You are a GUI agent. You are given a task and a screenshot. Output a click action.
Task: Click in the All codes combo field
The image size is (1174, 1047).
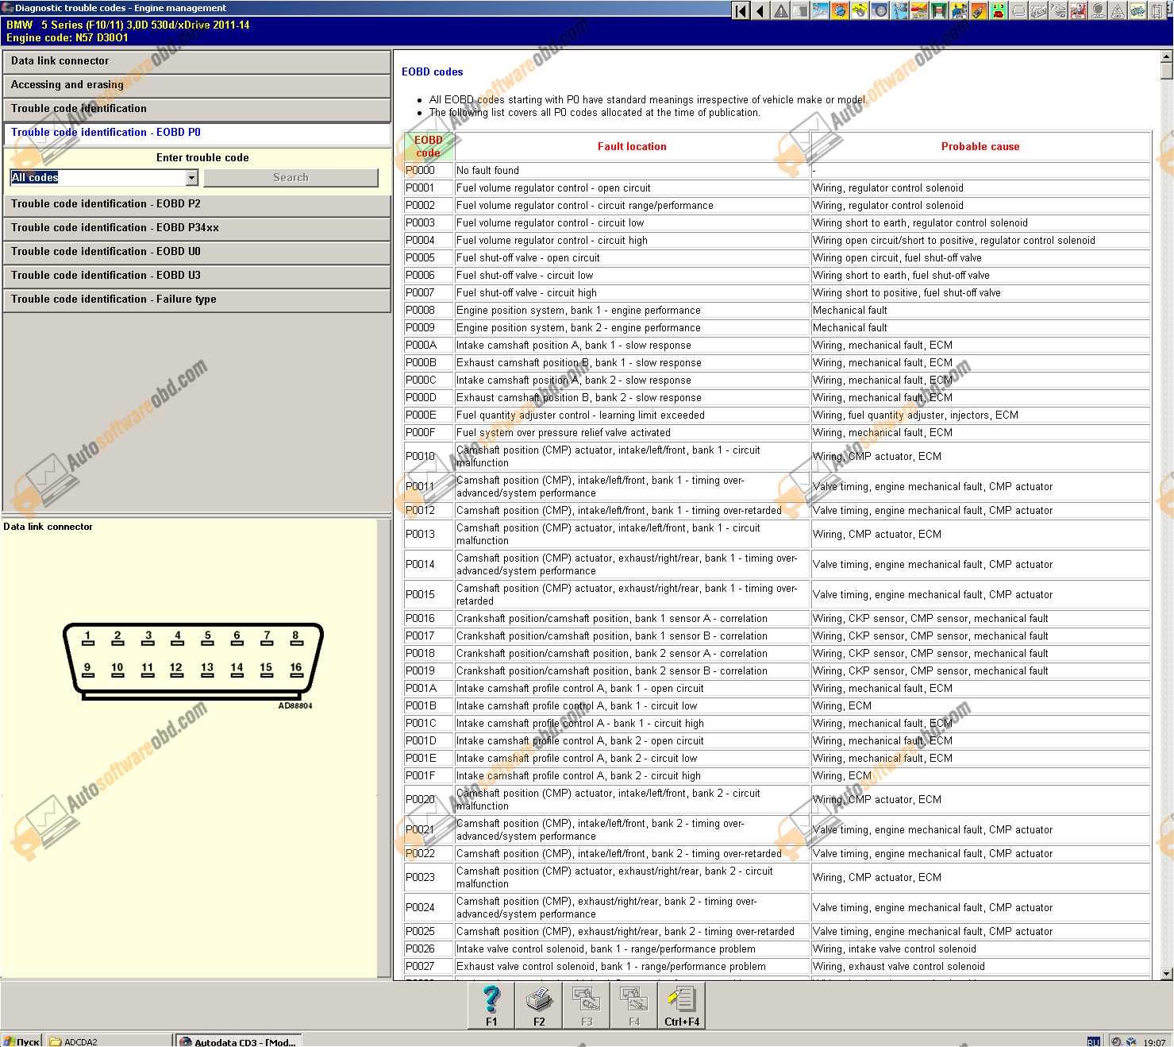pyautogui.click(x=98, y=178)
